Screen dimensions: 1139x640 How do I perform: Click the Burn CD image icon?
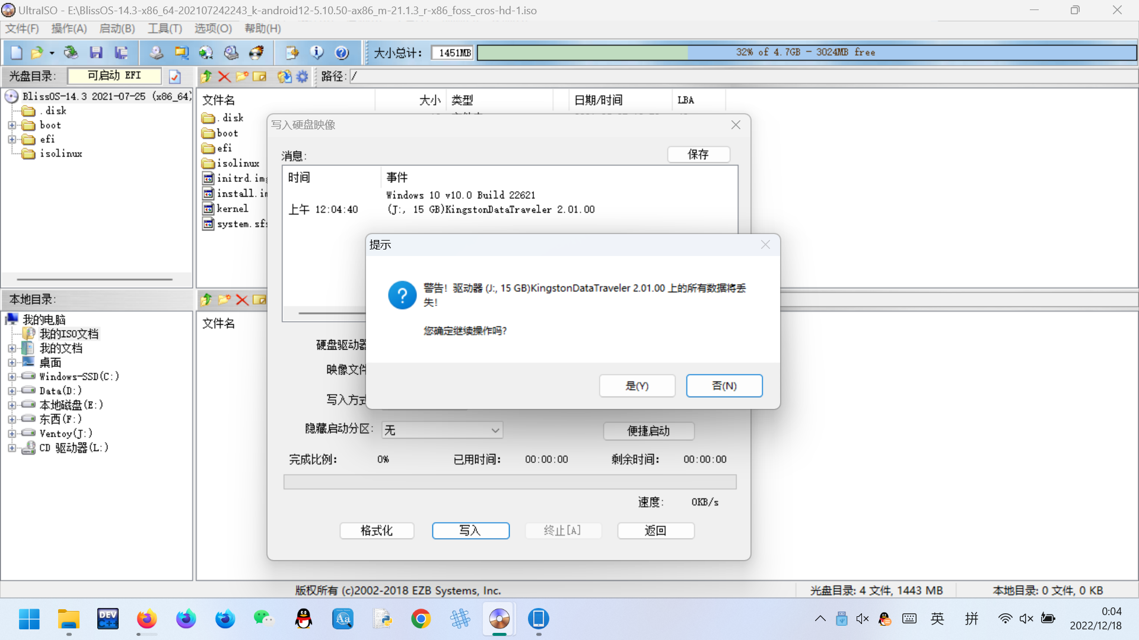(x=256, y=53)
